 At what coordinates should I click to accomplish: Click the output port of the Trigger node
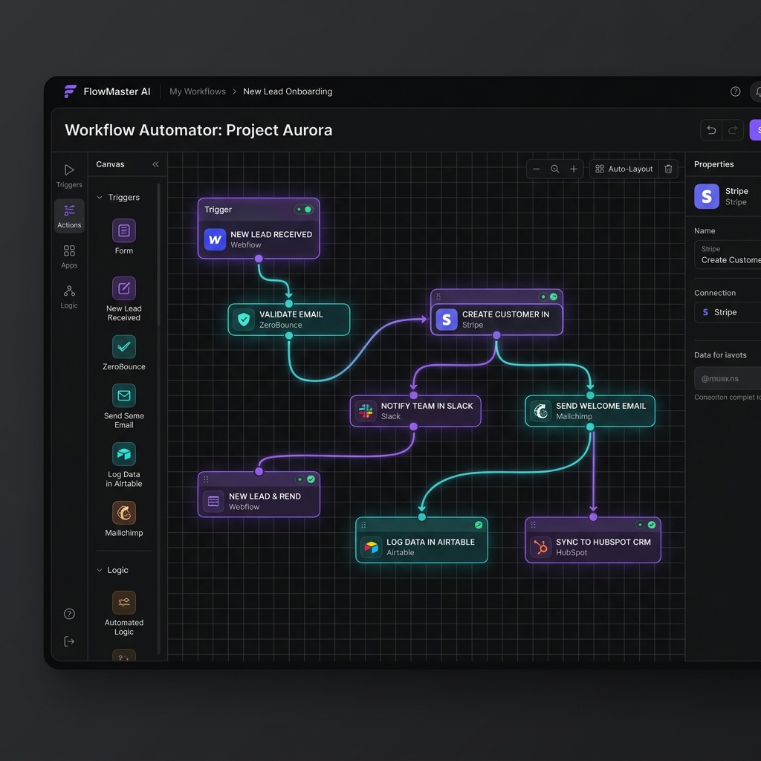point(259,259)
